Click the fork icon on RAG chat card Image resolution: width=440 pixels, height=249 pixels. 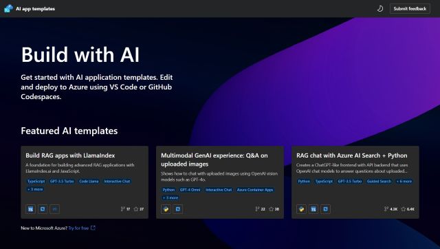point(386,209)
